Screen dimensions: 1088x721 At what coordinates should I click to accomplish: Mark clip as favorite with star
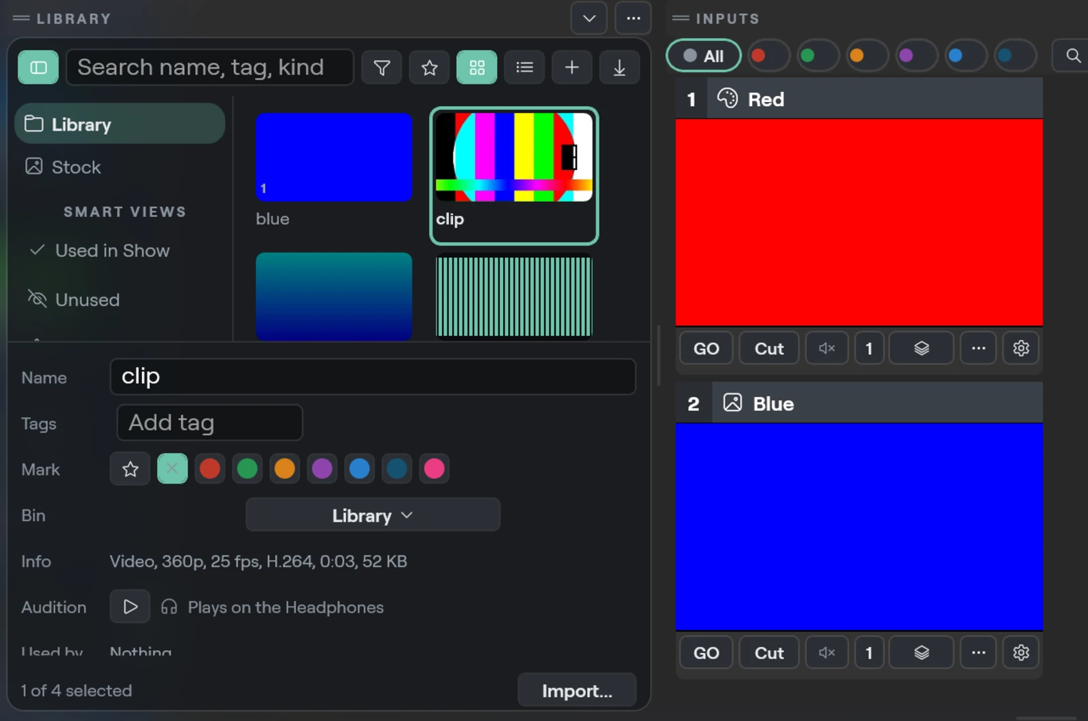[130, 469]
